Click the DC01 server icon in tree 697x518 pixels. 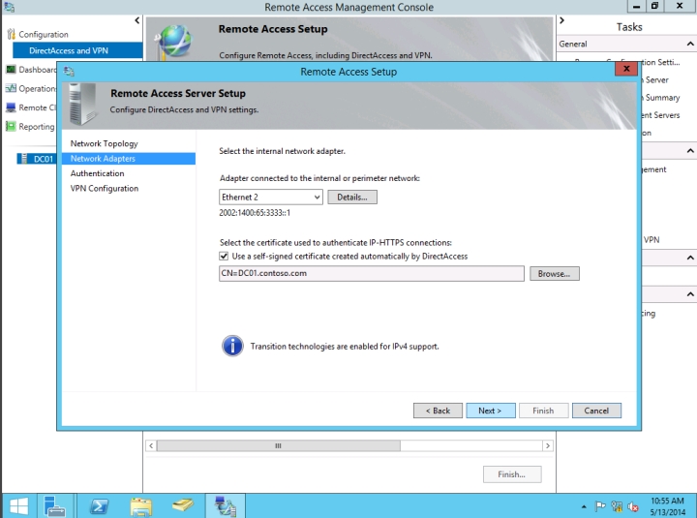pyautogui.click(x=25, y=159)
